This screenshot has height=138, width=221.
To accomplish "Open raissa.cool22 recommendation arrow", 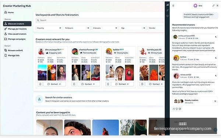I will click(215, 76).
